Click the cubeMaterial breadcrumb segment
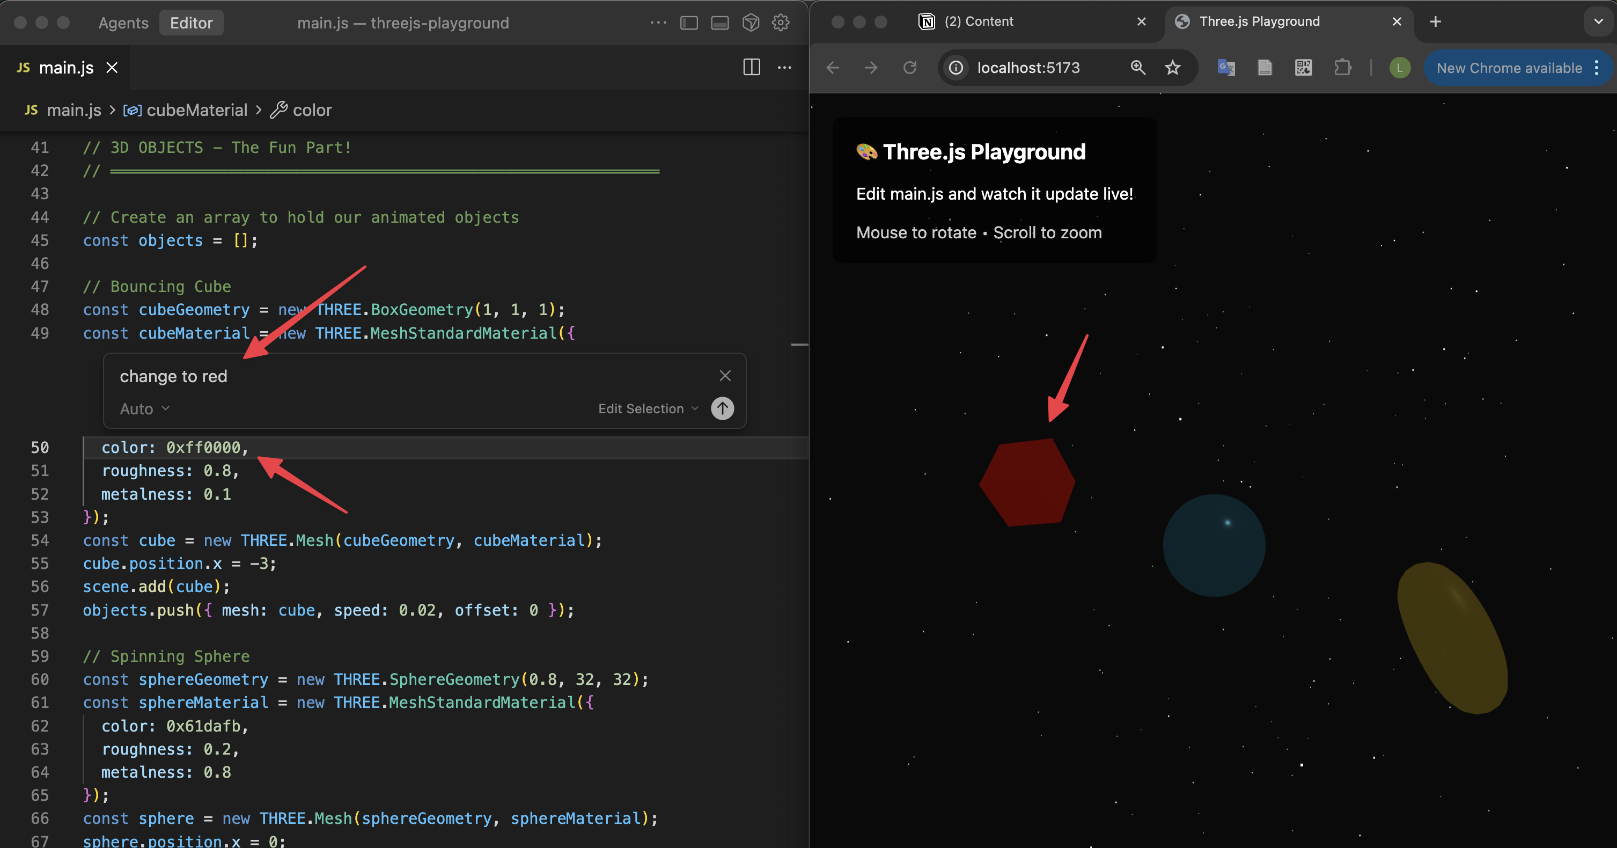 (196, 111)
